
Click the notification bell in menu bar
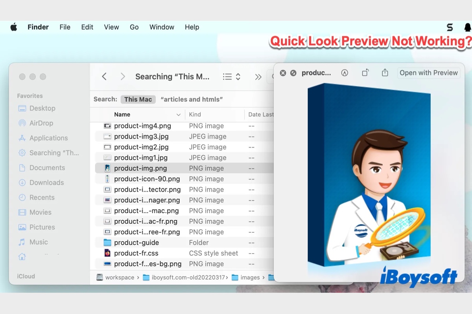pyautogui.click(x=467, y=27)
